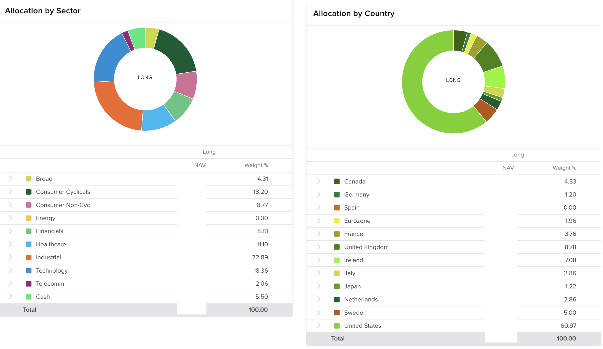Sort country table by NAV header

tap(508, 168)
